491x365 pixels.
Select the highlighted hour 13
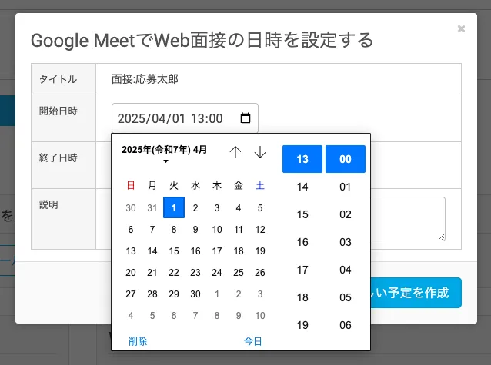pyautogui.click(x=302, y=159)
